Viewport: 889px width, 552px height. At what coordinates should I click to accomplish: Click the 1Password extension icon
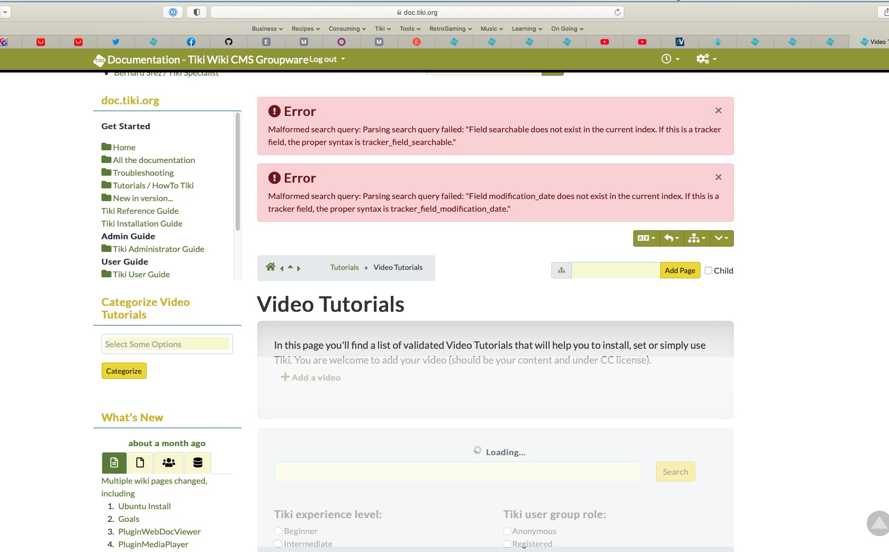[x=173, y=12]
